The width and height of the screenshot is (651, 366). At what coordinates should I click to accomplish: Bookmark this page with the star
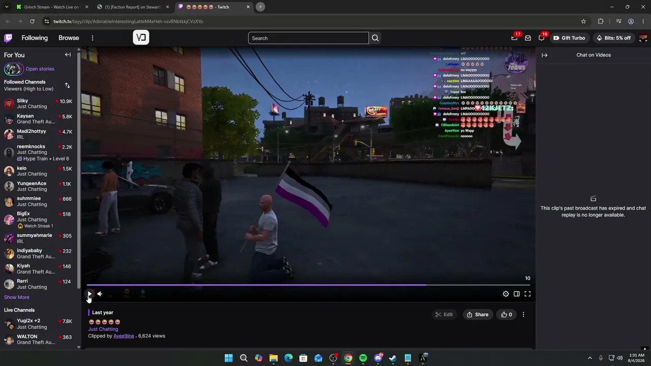click(583, 21)
